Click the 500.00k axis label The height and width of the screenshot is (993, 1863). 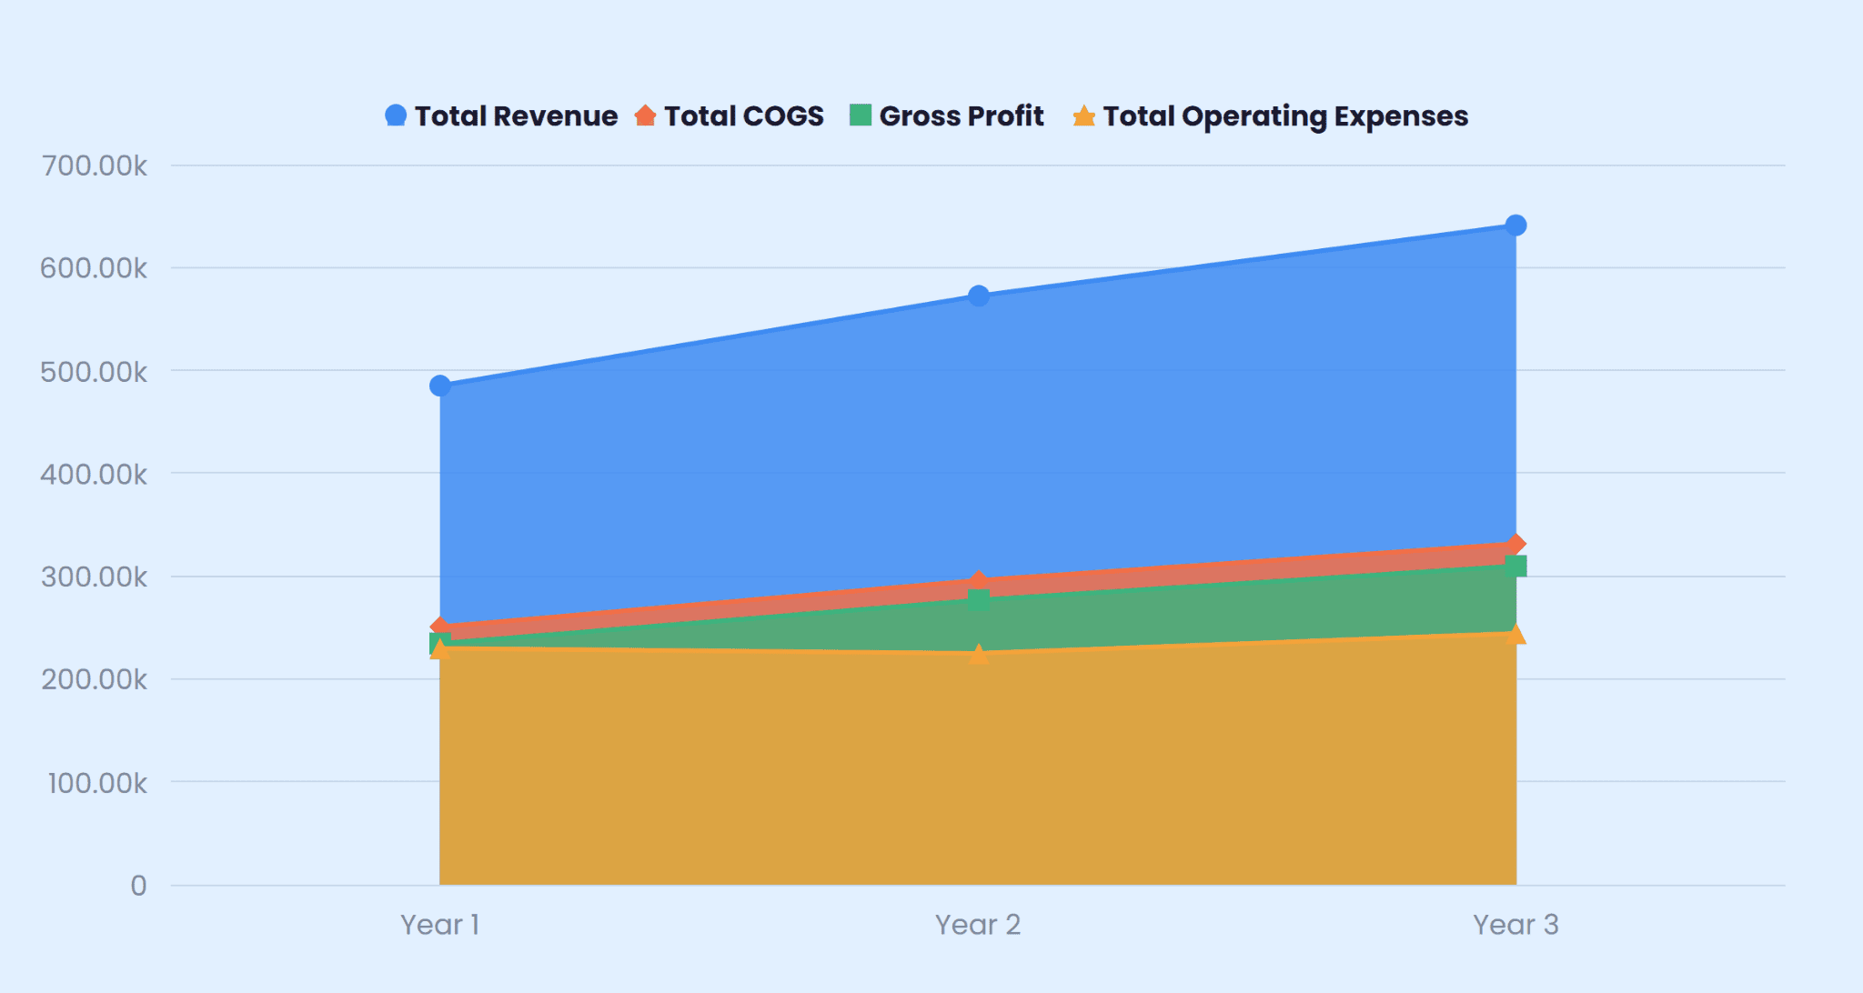tap(94, 371)
